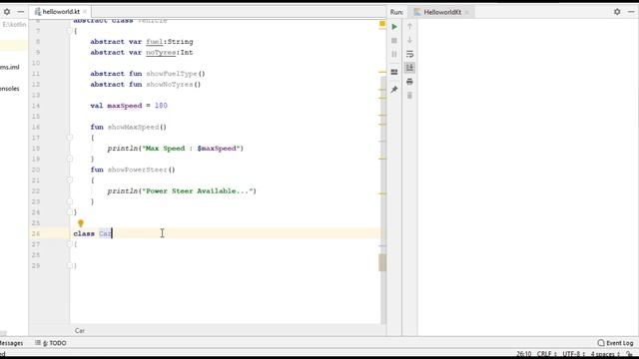
Task: Click the 'noTyres' variable name
Action: click(x=161, y=53)
